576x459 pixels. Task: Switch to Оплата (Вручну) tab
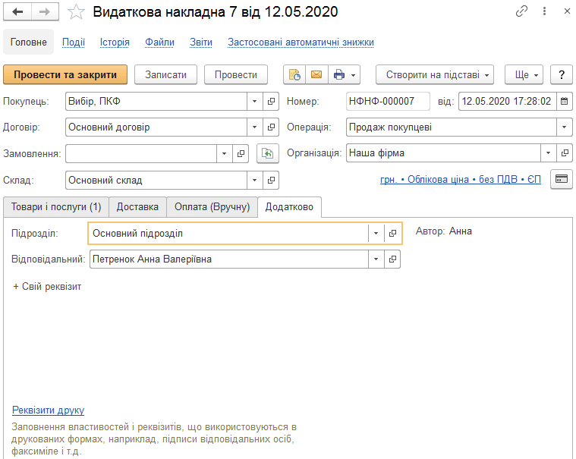coord(212,206)
